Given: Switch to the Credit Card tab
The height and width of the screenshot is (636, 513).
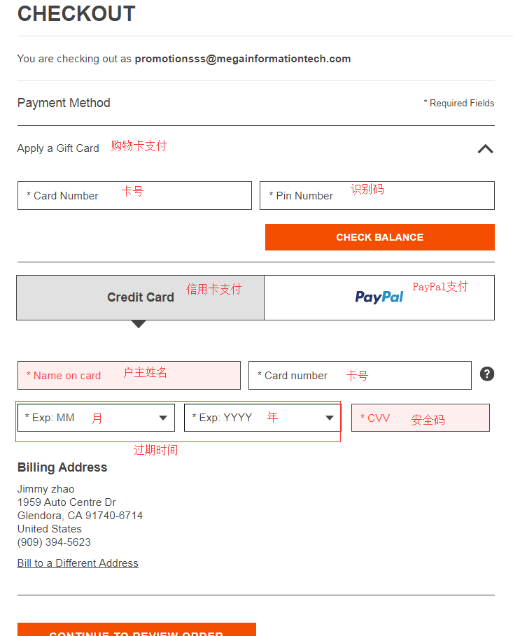Looking at the screenshot, I should click(x=140, y=297).
